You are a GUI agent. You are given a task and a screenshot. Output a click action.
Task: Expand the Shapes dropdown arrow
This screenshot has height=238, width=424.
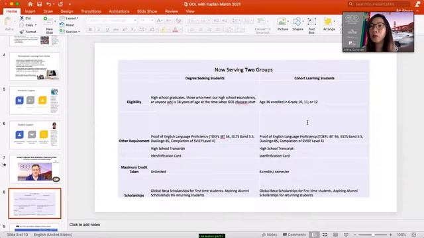coord(303,21)
